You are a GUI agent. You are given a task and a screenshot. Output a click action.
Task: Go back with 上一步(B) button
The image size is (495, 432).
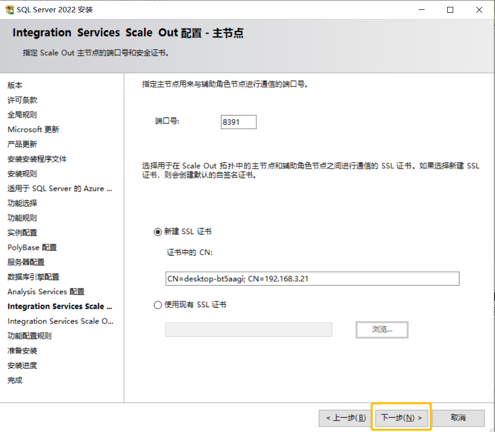pos(346,418)
